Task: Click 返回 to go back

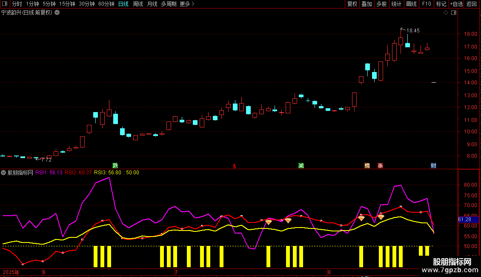Action: tap(472, 4)
